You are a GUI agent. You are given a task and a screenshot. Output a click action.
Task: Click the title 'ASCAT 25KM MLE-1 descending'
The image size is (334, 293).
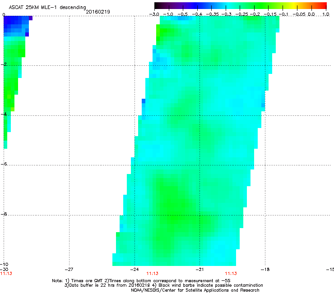[x=47, y=8]
